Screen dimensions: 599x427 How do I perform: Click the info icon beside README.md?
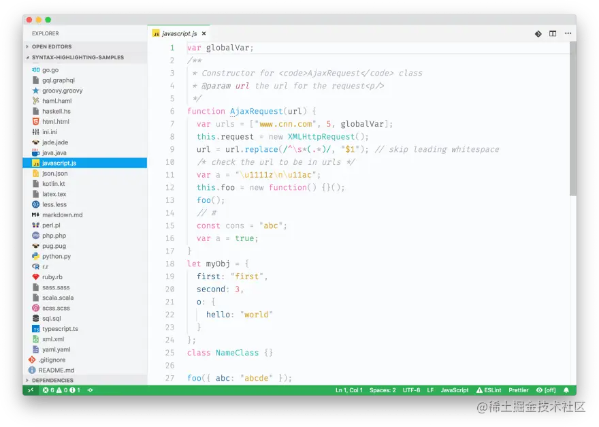pos(32,370)
